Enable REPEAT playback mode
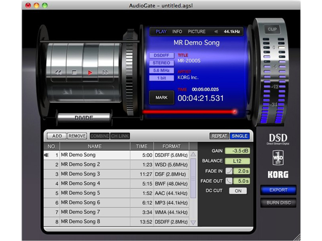This screenshot has width=322, height=241. click(x=219, y=136)
